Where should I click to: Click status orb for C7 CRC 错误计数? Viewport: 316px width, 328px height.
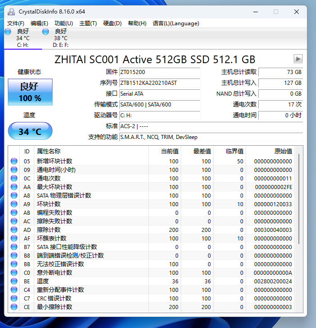[x=14, y=298]
